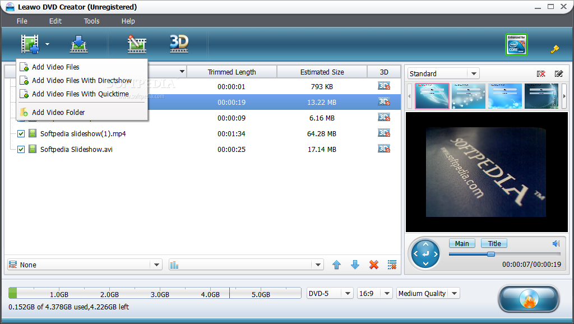The image size is (574, 324).
Task: Select the fourth dark menu template thumbnail
Action: pyautogui.click(x=541, y=96)
